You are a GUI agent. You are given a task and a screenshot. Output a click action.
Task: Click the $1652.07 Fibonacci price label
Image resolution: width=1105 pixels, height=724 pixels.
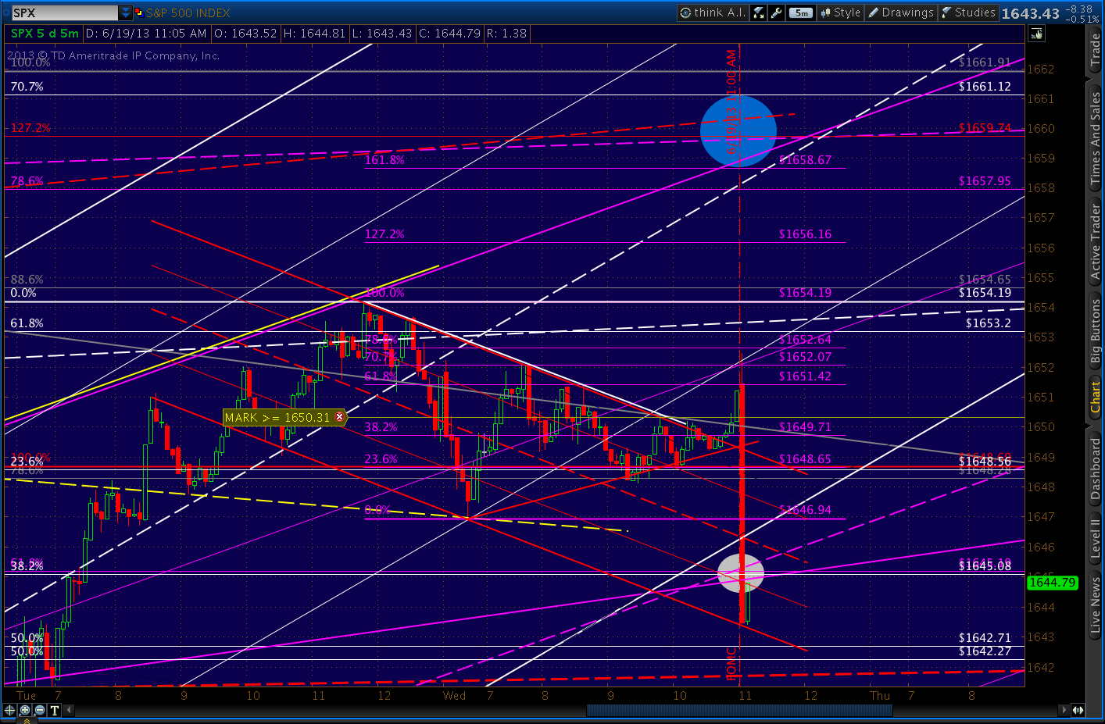point(805,357)
